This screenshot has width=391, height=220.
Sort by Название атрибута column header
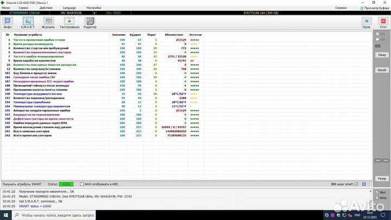[x=28, y=35]
